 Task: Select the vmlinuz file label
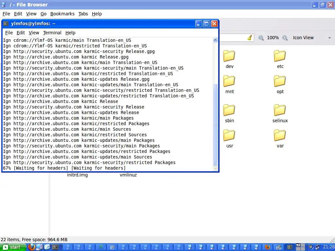pyautogui.click(x=128, y=175)
